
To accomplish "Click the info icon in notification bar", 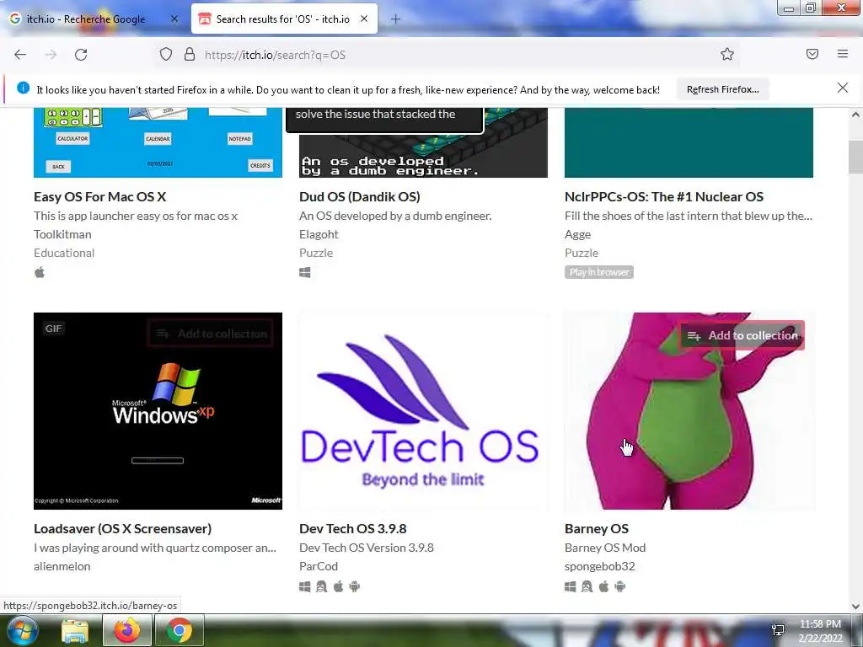I will click(x=23, y=88).
